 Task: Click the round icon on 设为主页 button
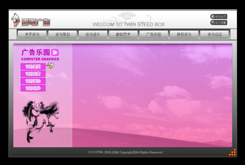[x=213, y=17]
